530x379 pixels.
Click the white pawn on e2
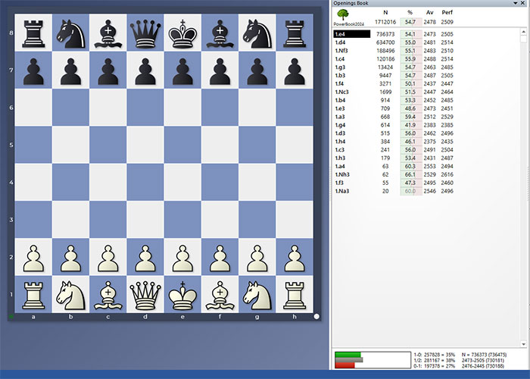tap(182, 258)
